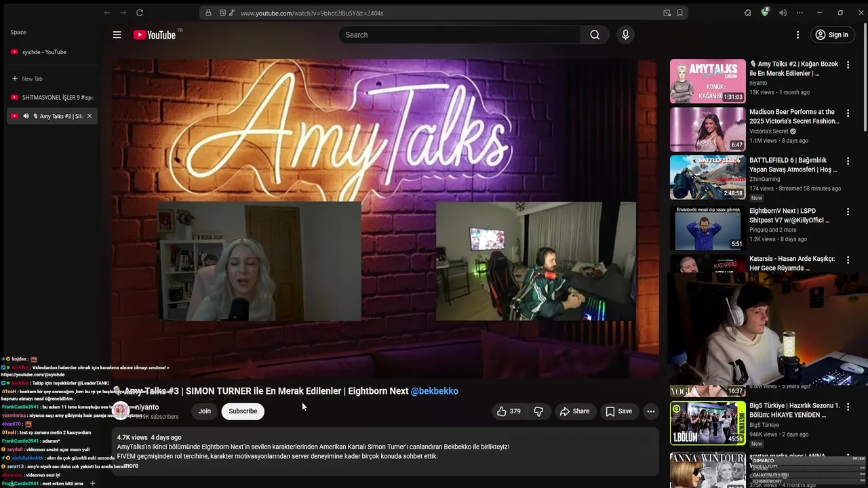Click the padlock site info icon
The image size is (868, 488).
(x=208, y=13)
